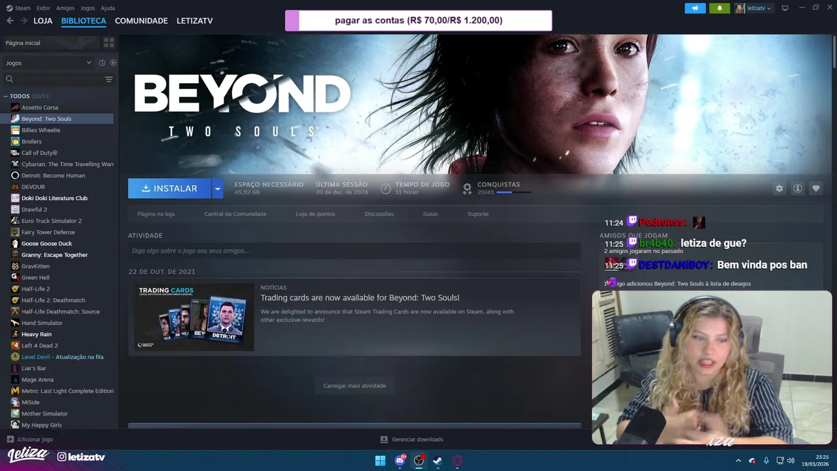Screen dimensions: 837x471
Task: Select Granny: Escape Together
Action: (x=54, y=255)
